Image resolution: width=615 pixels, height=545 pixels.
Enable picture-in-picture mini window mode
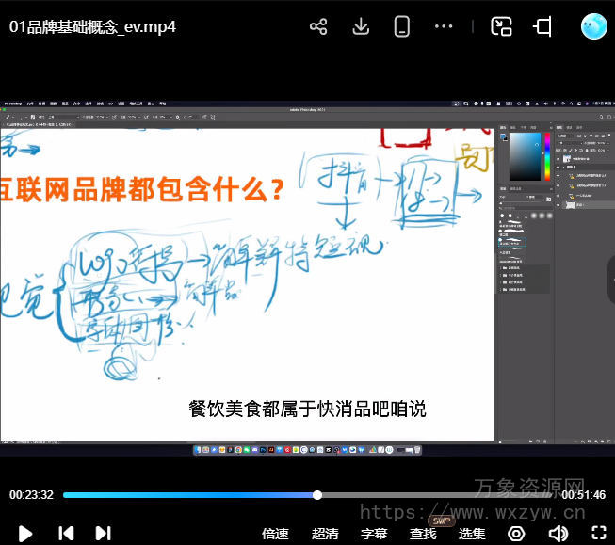tap(501, 27)
